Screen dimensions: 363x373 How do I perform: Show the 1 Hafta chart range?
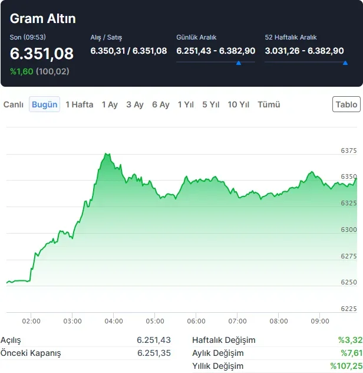pyautogui.click(x=80, y=104)
